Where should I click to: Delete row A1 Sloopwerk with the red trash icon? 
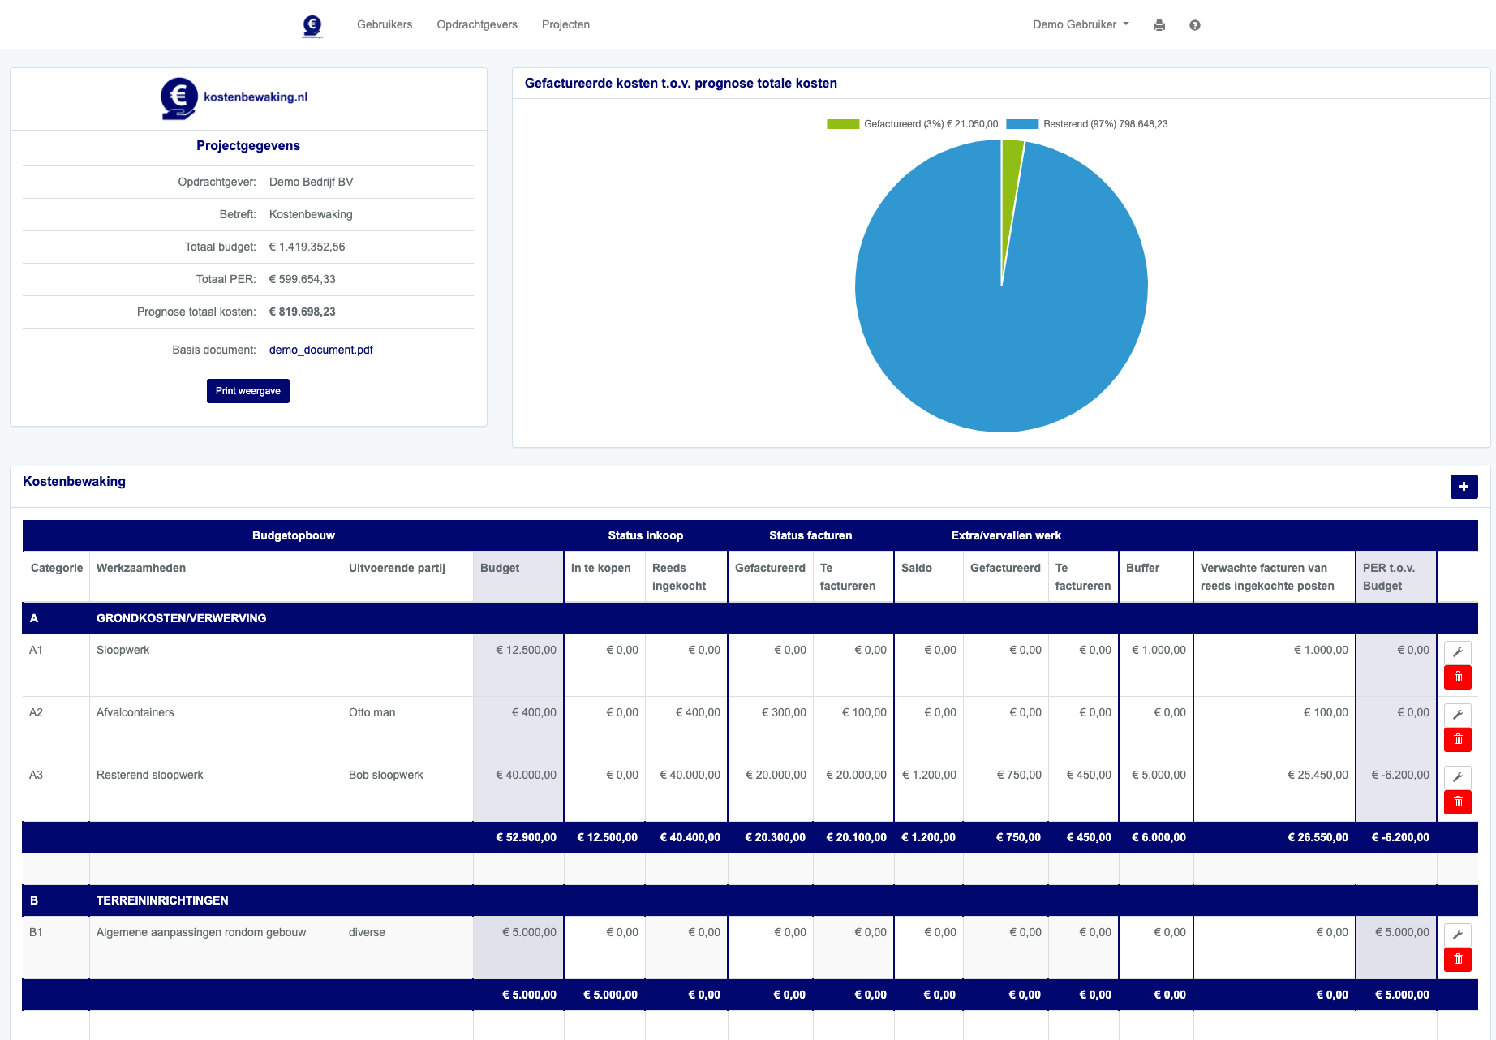(x=1458, y=677)
